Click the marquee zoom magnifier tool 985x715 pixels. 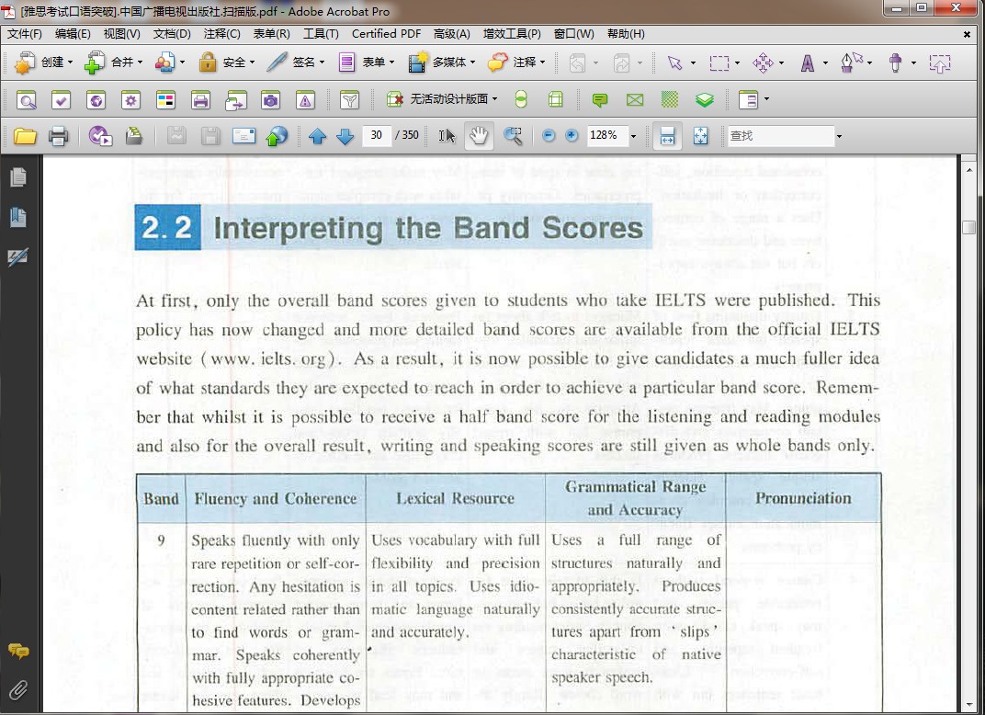coord(514,136)
